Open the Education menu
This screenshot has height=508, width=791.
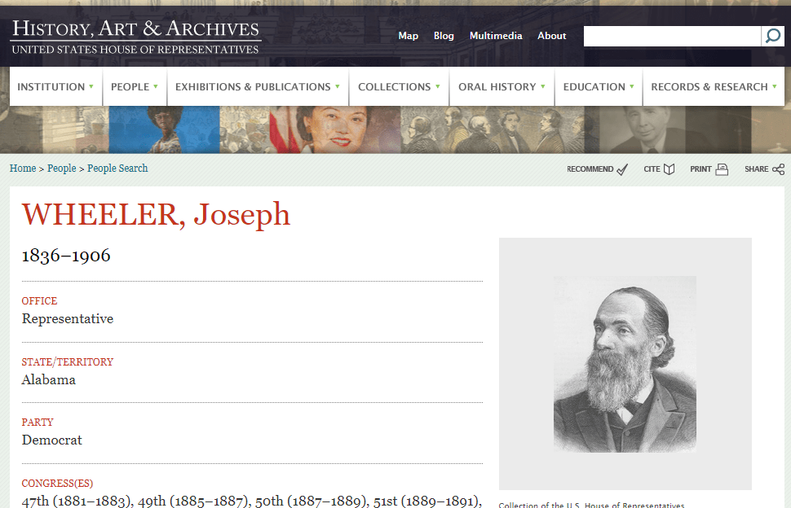point(599,86)
